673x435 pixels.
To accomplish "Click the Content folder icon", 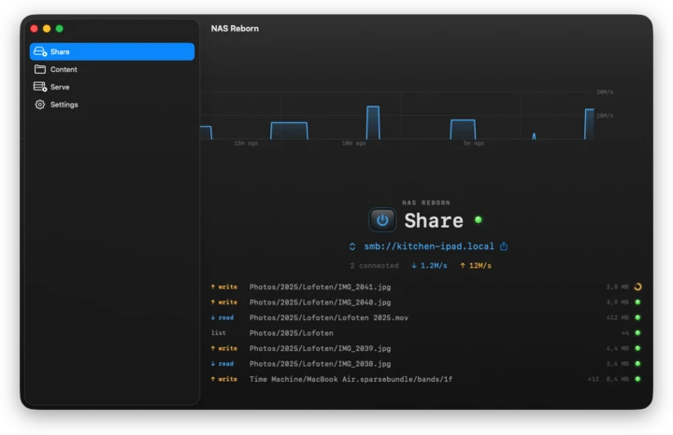I will pos(40,69).
